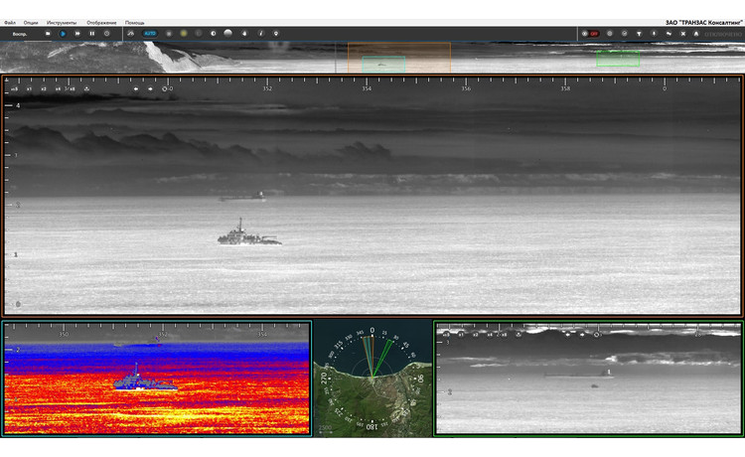Click the Воспр. mode button
Screen dimensions: 745x457
point(19,33)
